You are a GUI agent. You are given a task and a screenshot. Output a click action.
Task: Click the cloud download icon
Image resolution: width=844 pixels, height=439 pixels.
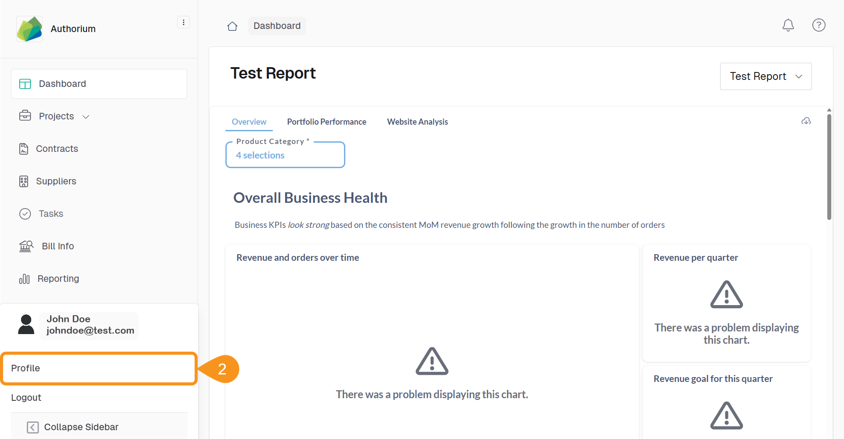tap(806, 121)
